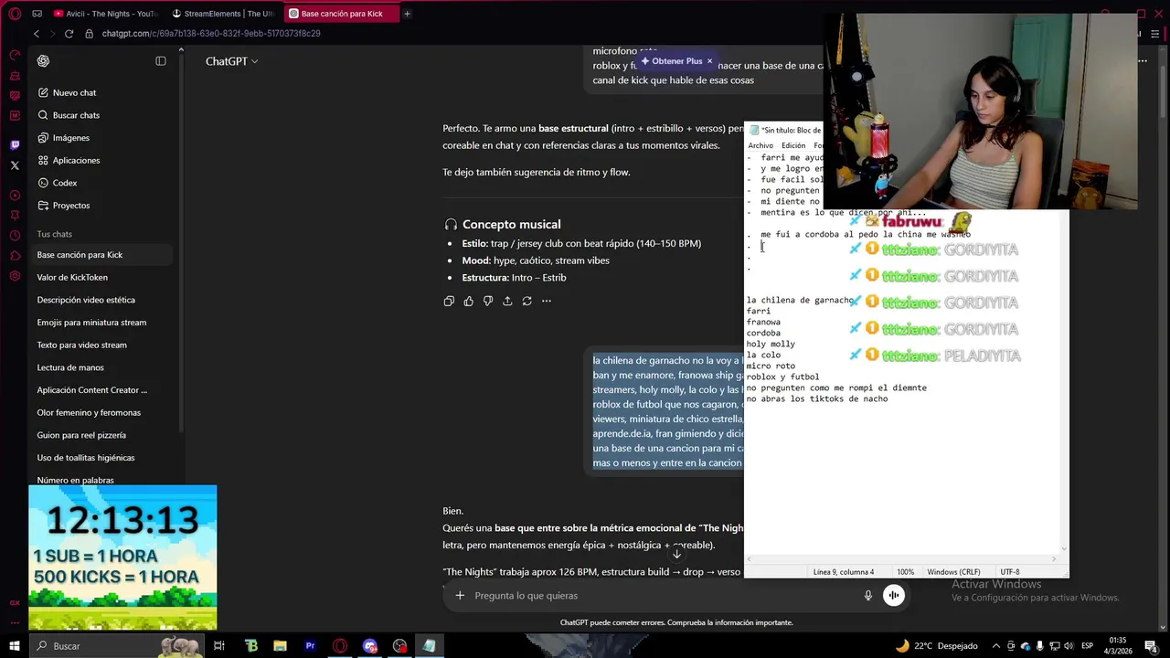Screen dimensions: 1170x658
Task: Copy the assistant response
Action: point(449,301)
